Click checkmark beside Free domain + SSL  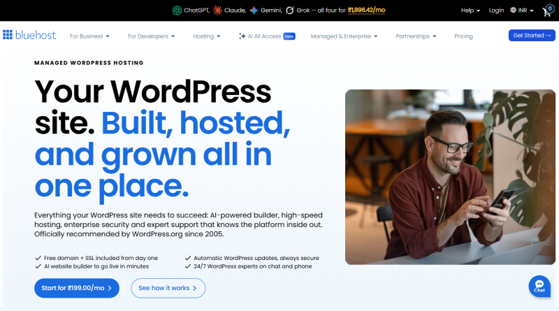[x=38, y=258]
